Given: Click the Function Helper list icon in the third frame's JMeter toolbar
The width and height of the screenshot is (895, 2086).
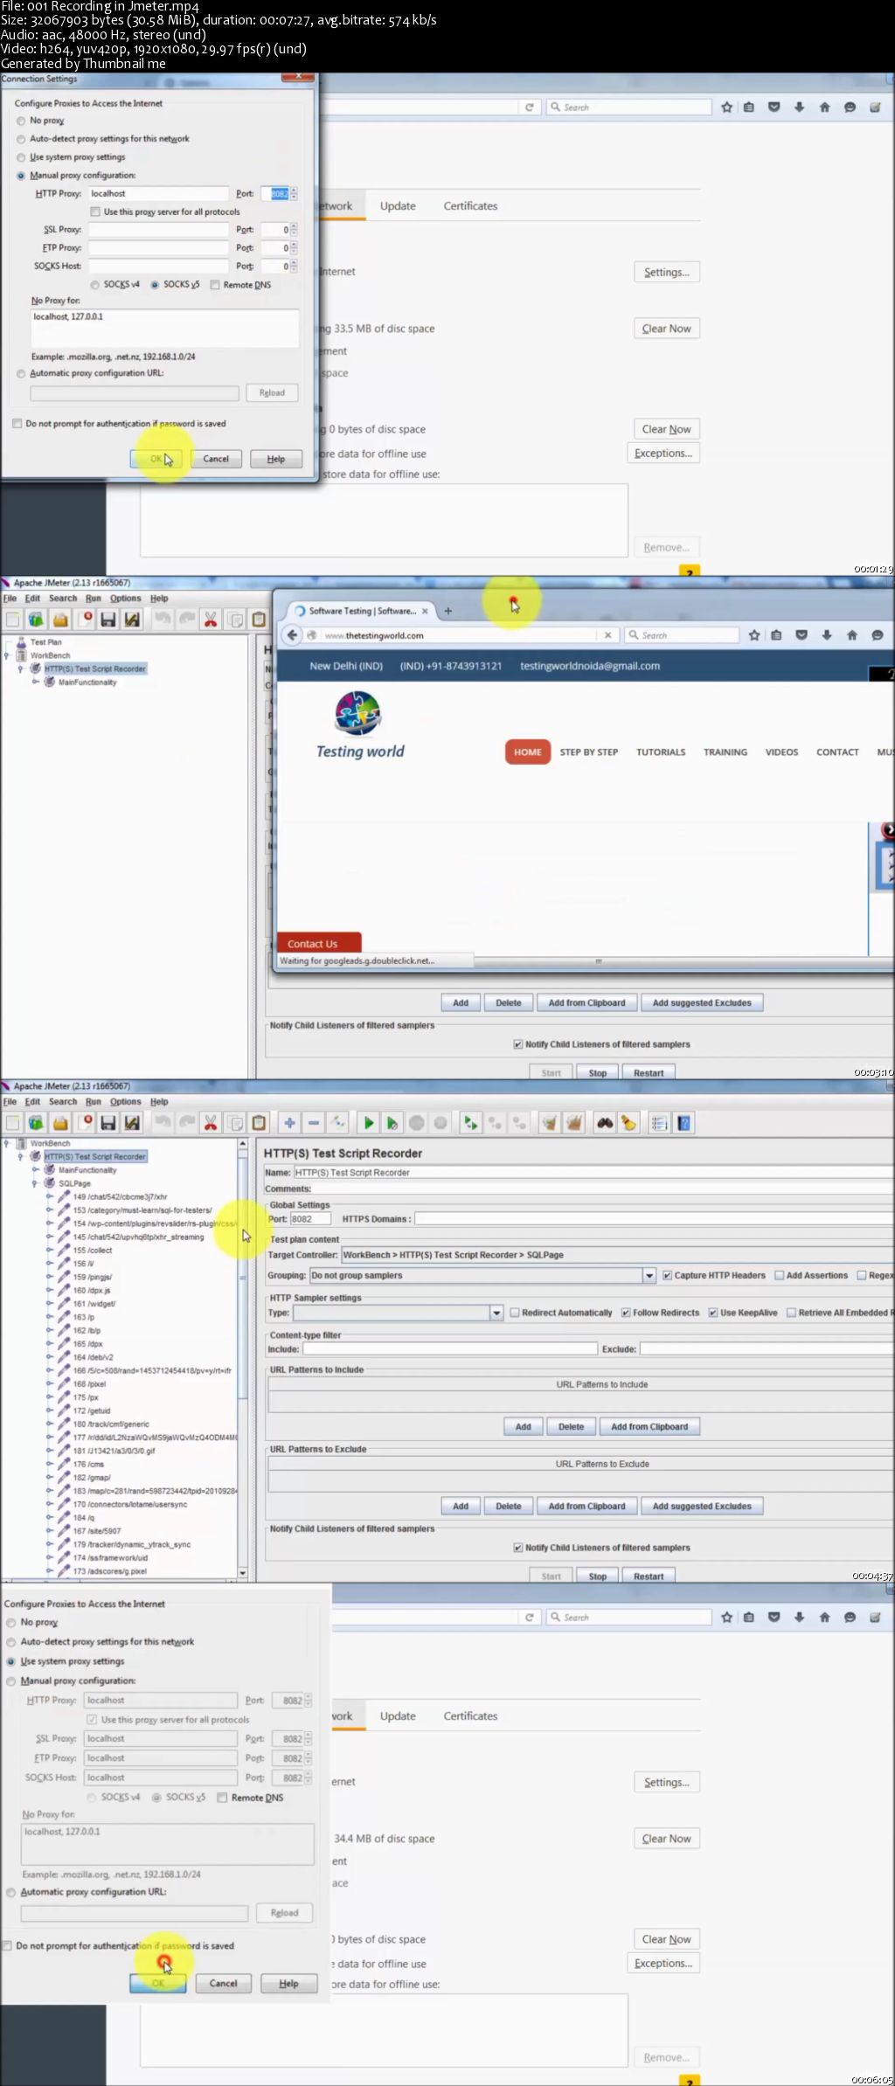Looking at the screenshot, I should click(660, 1123).
